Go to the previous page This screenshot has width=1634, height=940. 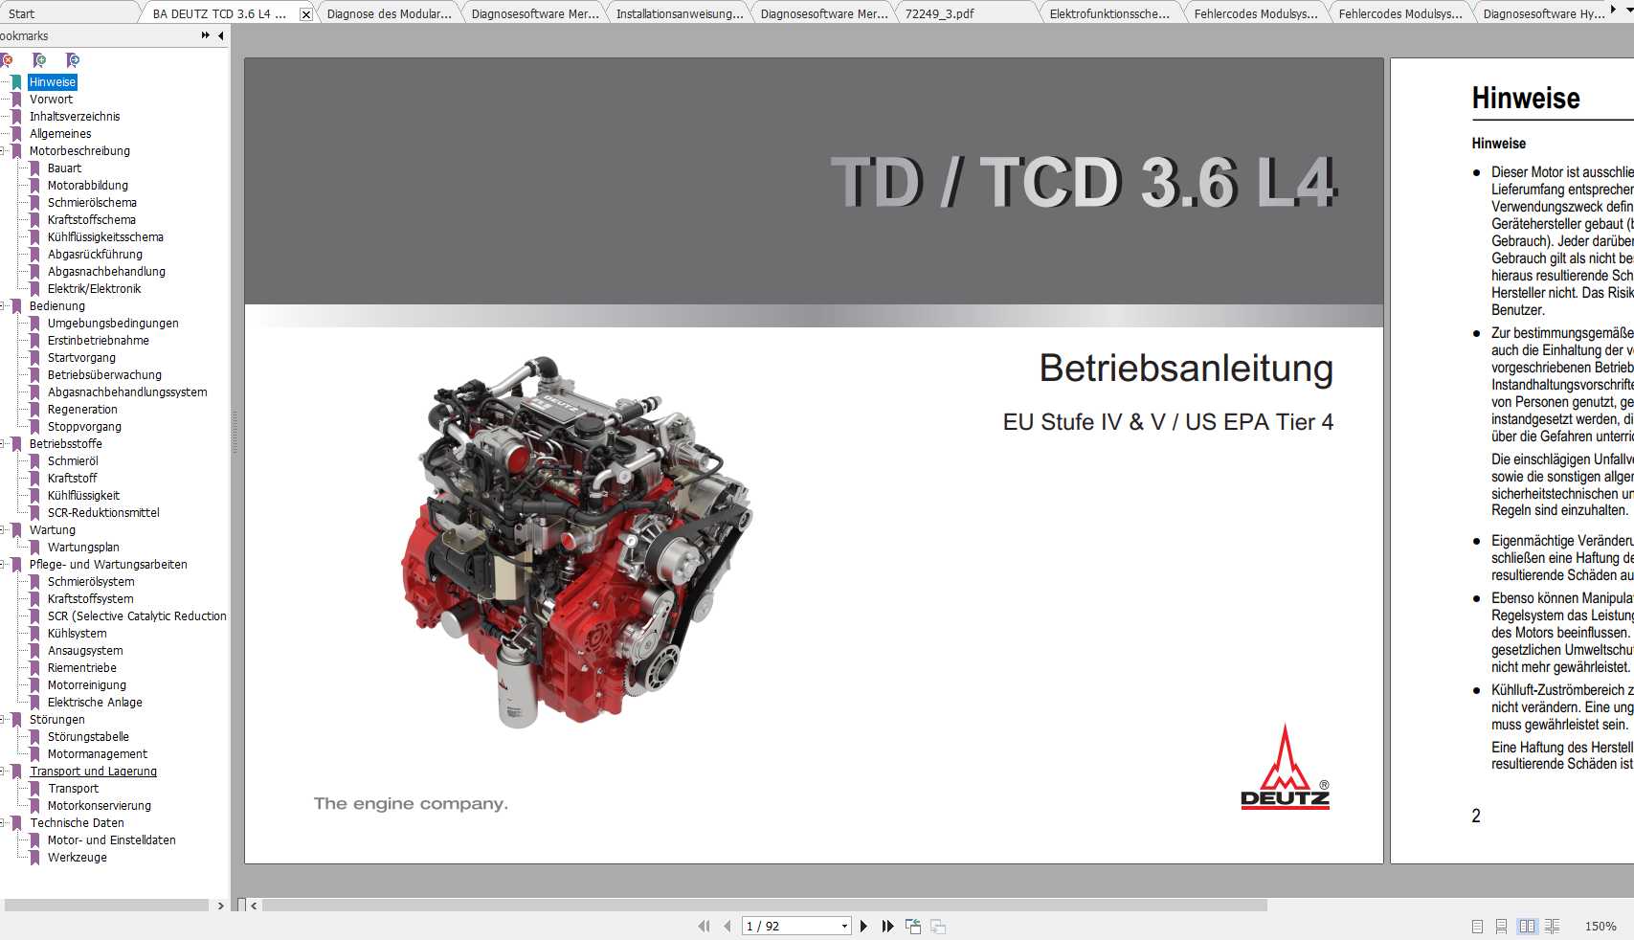727,926
